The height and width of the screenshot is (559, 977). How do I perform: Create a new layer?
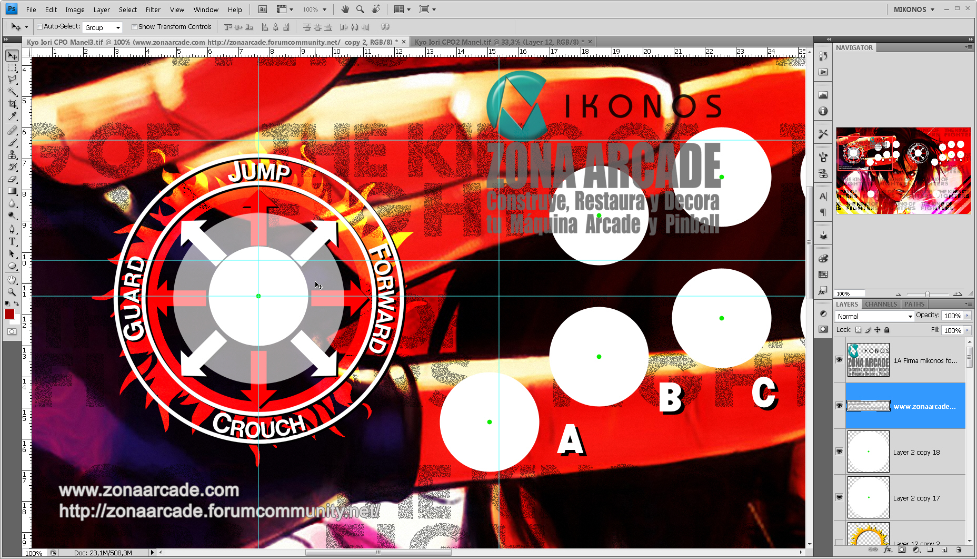944,550
